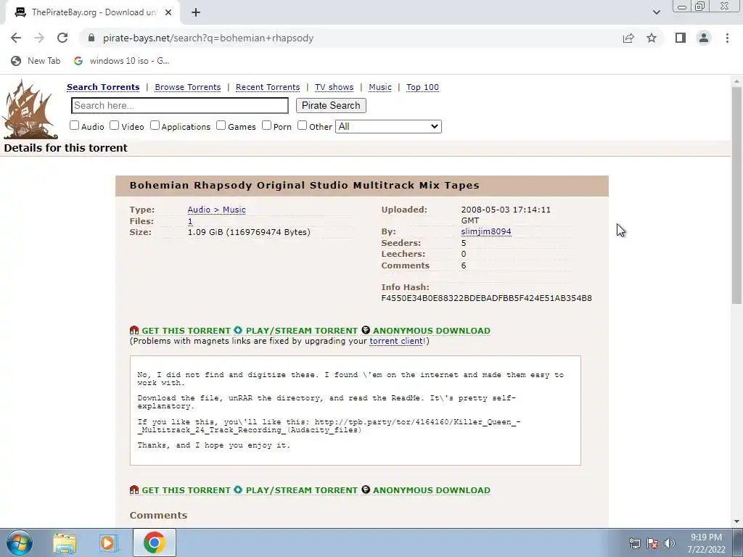Open the Audio > Music type link

(x=216, y=210)
